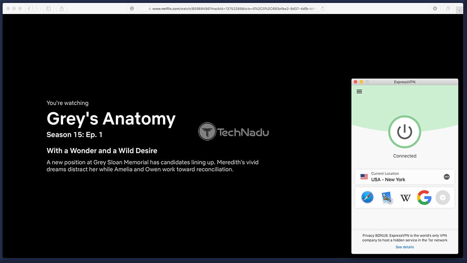This screenshot has width=467, height=263.
Task: Reload the Netflix page
Action: [323, 8]
